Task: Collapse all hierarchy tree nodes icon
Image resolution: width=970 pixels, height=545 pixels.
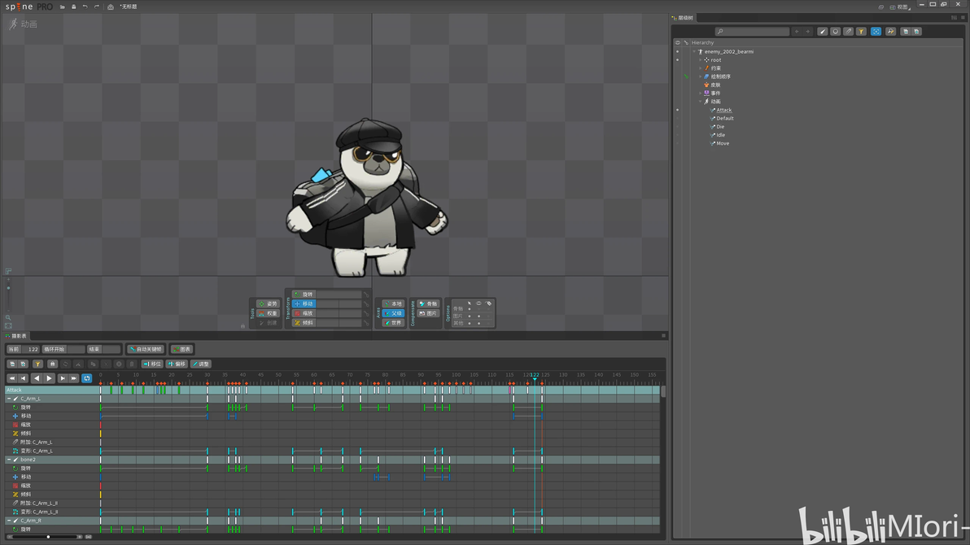Action: [905, 32]
